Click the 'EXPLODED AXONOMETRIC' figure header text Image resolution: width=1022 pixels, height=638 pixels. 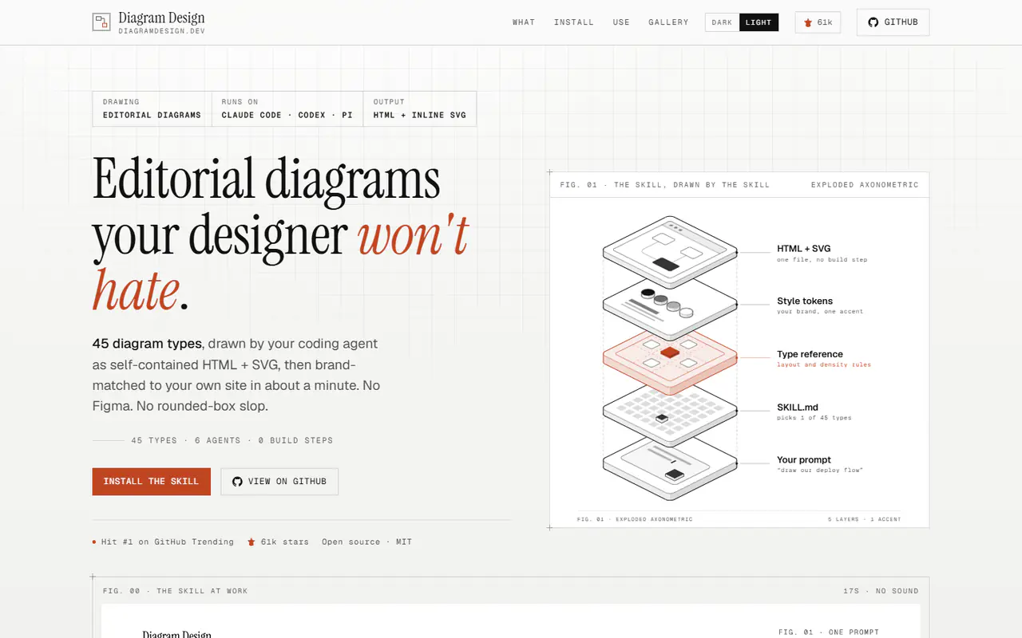click(x=865, y=185)
